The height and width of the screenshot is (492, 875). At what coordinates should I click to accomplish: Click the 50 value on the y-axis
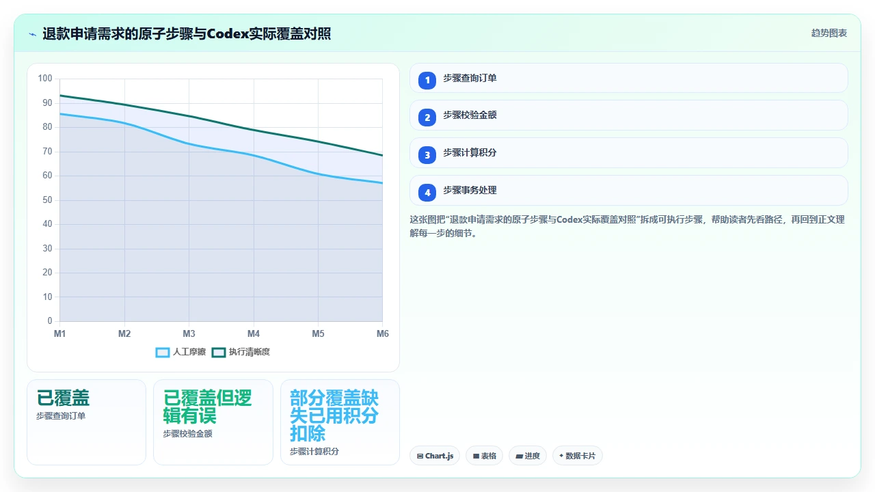[47, 200]
